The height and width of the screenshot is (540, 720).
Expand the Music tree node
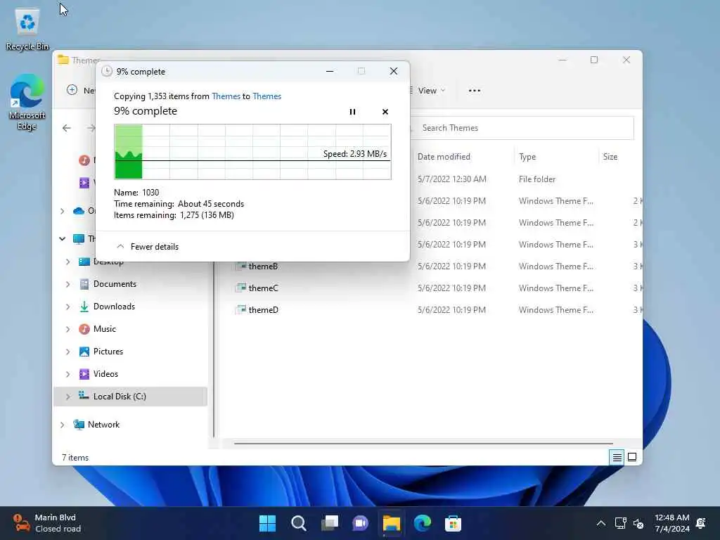(x=68, y=329)
